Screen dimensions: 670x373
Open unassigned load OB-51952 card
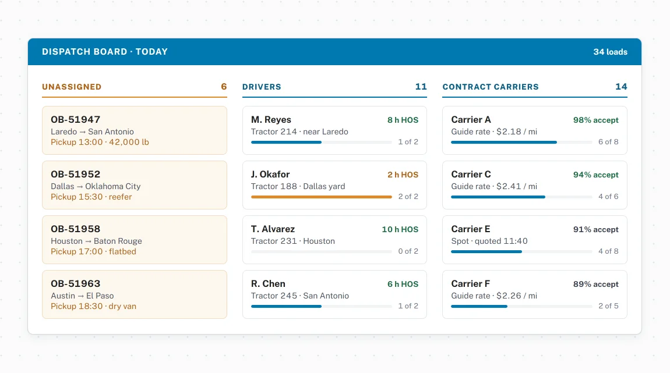(x=134, y=185)
